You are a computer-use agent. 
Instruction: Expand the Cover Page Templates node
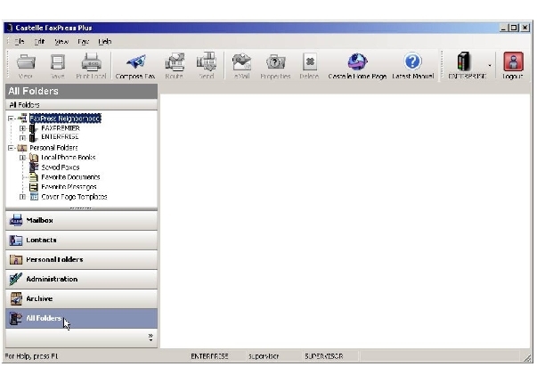pyautogui.click(x=22, y=197)
